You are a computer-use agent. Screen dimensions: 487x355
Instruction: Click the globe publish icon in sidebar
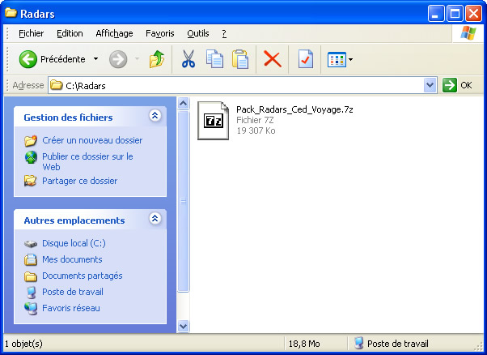(x=31, y=157)
